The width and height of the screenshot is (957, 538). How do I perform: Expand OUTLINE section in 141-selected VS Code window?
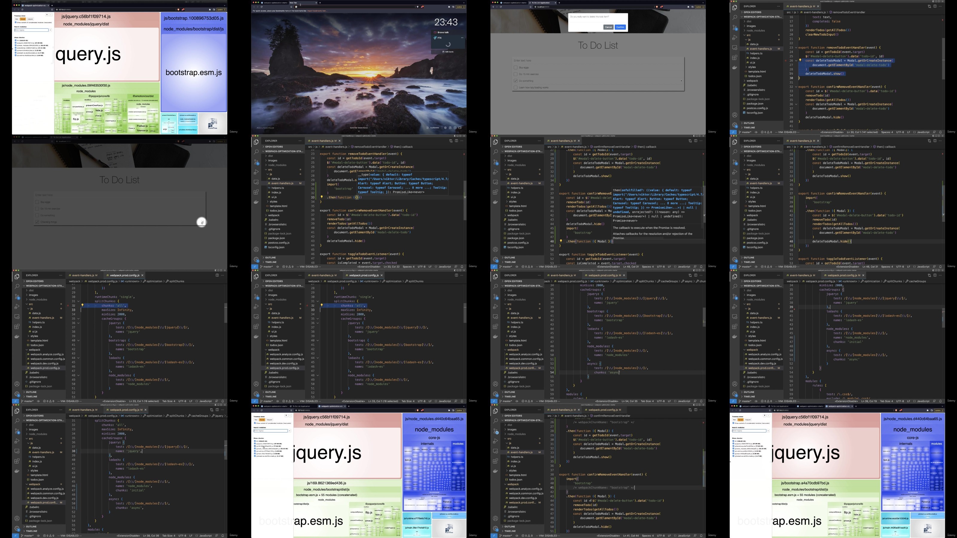(x=762, y=123)
